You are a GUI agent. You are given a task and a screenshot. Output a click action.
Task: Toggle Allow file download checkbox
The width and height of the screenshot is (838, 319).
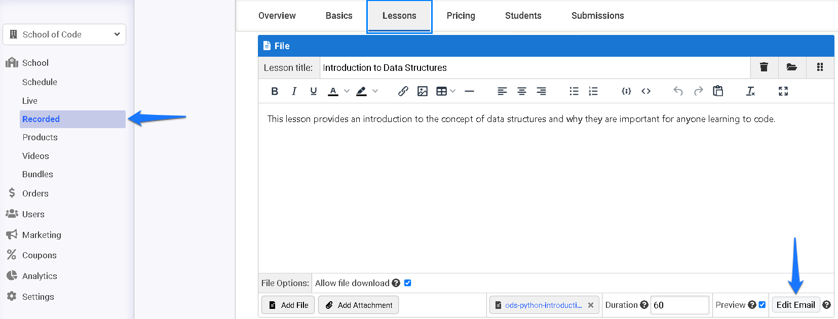click(408, 283)
